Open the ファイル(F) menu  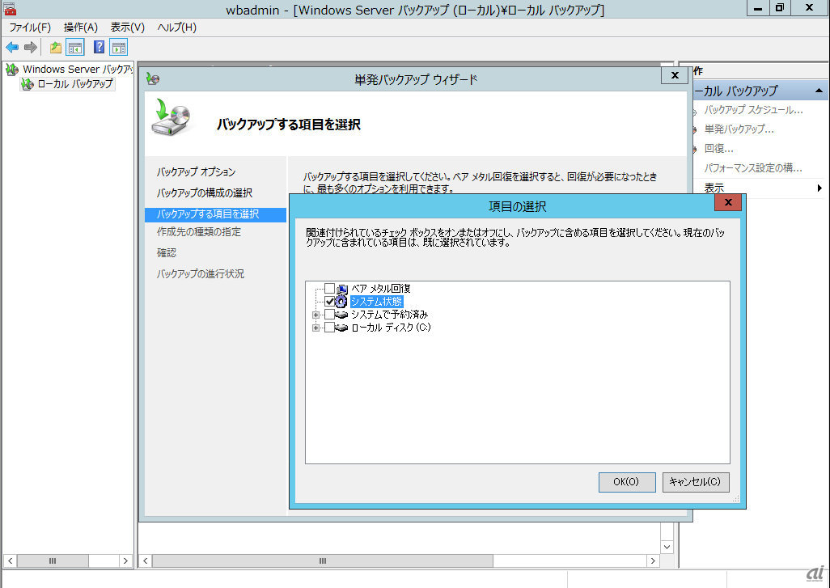click(x=30, y=27)
